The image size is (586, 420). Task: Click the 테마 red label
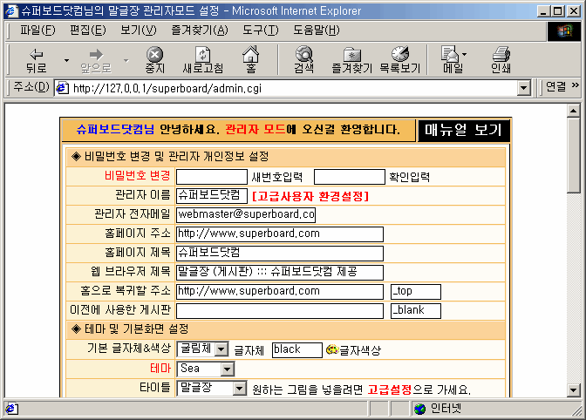[x=160, y=369]
